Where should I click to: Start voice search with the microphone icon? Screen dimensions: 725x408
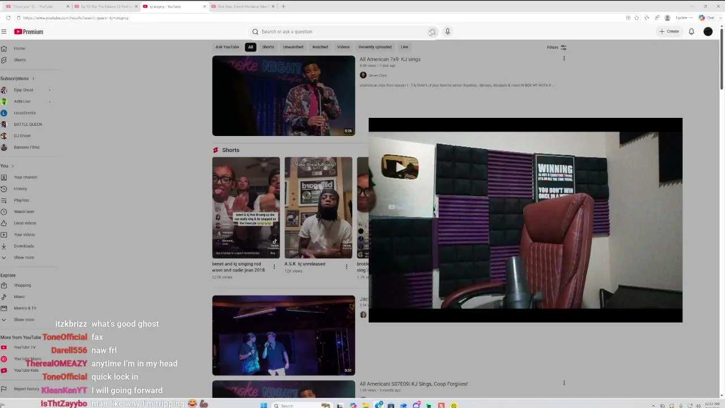tap(447, 32)
